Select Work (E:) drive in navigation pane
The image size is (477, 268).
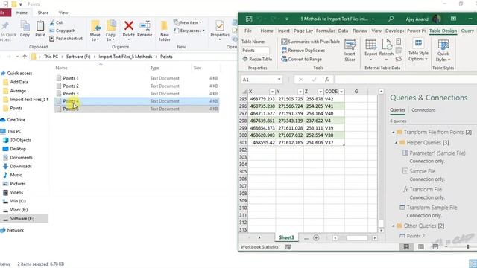(19, 210)
